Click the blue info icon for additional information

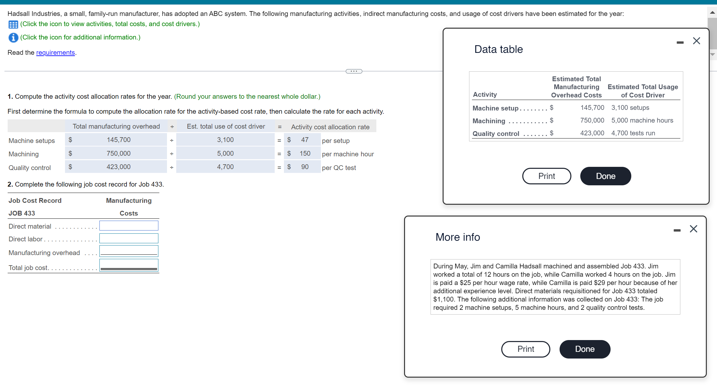13,37
